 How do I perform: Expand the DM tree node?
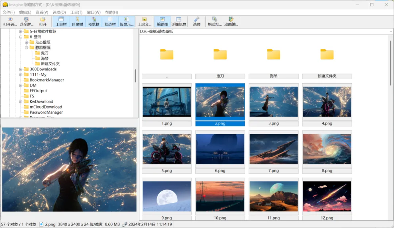(21, 85)
